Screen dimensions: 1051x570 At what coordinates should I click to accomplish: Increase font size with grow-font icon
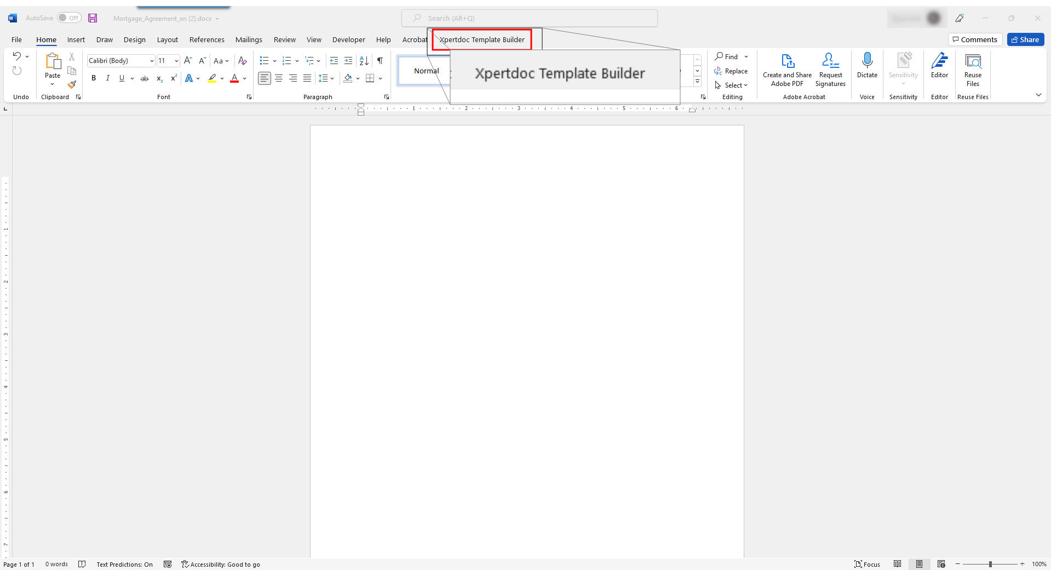tap(188, 61)
